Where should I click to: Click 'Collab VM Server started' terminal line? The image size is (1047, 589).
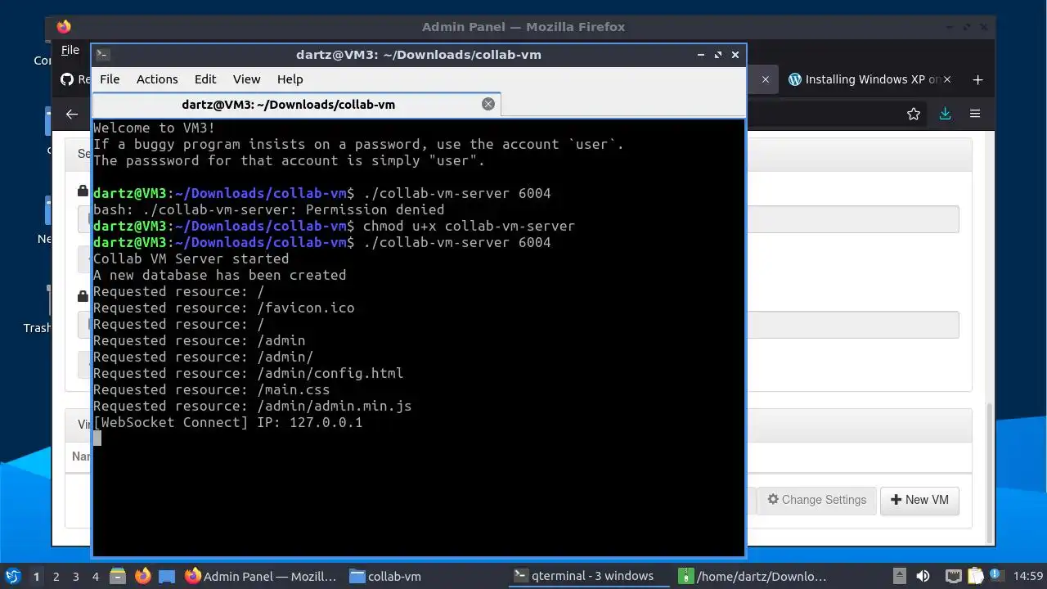[191, 259]
